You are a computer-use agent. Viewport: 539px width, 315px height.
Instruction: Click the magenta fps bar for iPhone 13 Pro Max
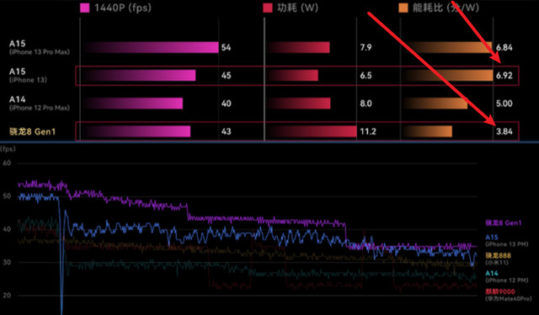(151, 47)
